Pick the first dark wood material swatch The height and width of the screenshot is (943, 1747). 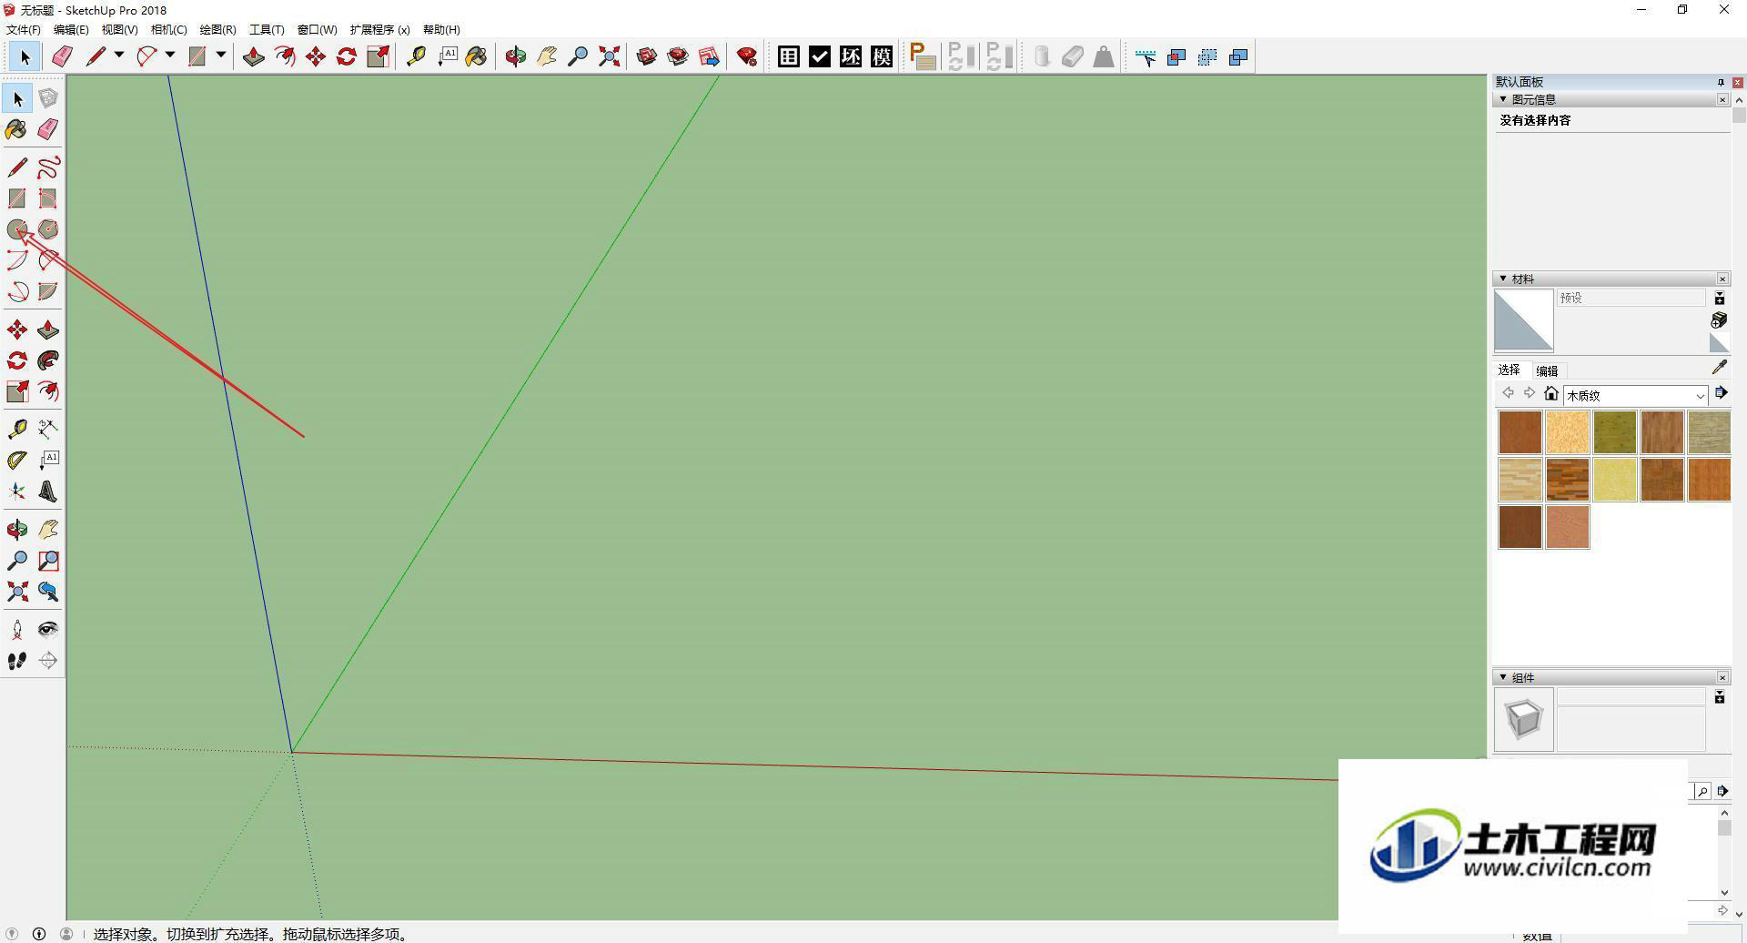coord(1520,432)
